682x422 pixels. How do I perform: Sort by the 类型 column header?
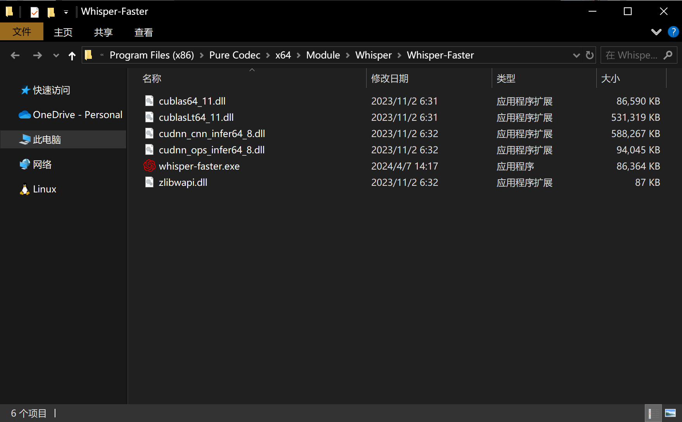506,78
